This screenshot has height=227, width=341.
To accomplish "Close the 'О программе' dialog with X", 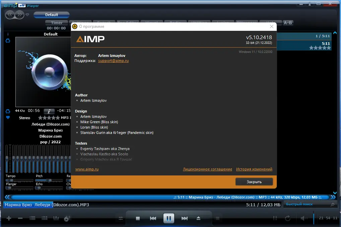I will (x=272, y=26).
